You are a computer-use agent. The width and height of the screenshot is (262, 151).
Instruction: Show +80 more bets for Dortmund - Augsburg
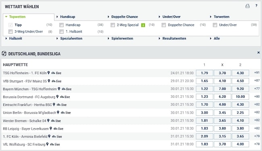coord(257,96)
